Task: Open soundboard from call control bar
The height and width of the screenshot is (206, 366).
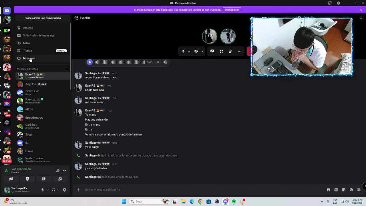Action: (x=230, y=51)
